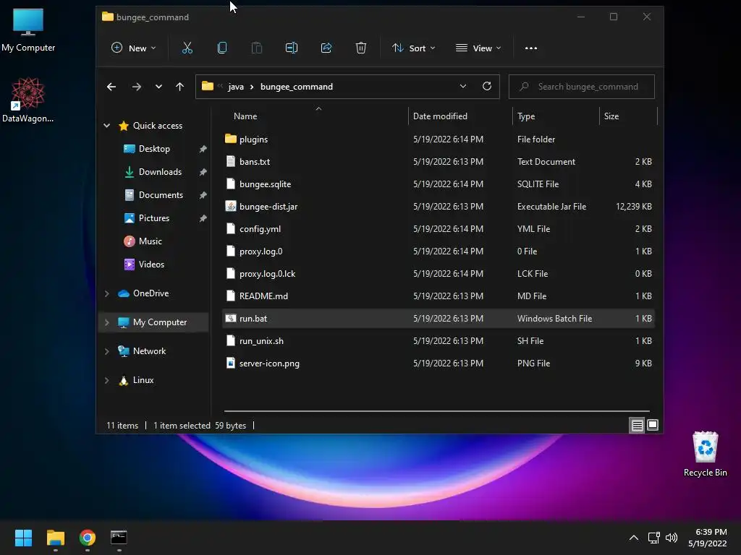
Task: Open recent locations dropdown arrow
Action: [158, 87]
